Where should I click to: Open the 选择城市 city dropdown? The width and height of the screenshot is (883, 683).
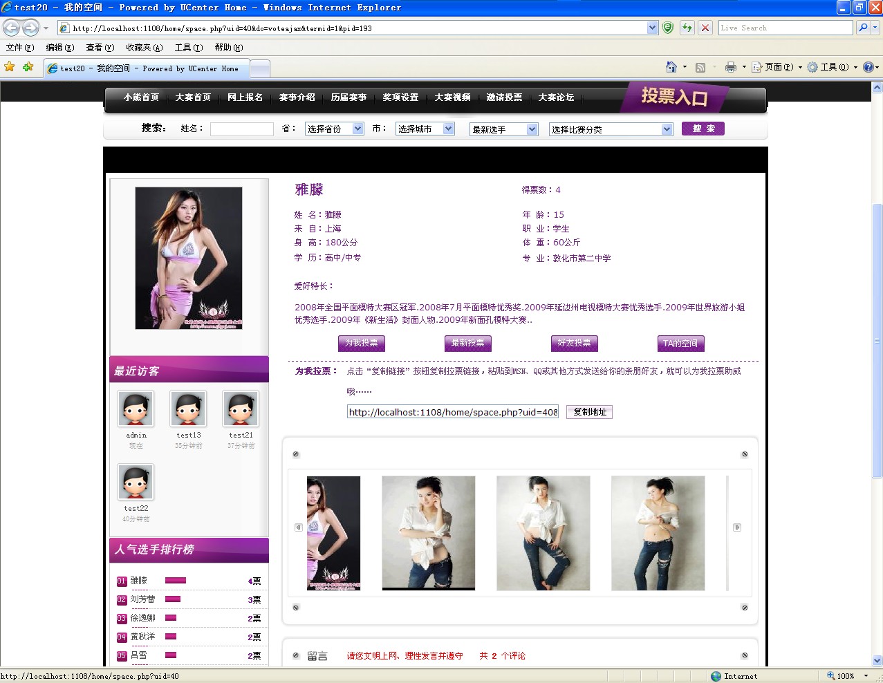tap(425, 129)
